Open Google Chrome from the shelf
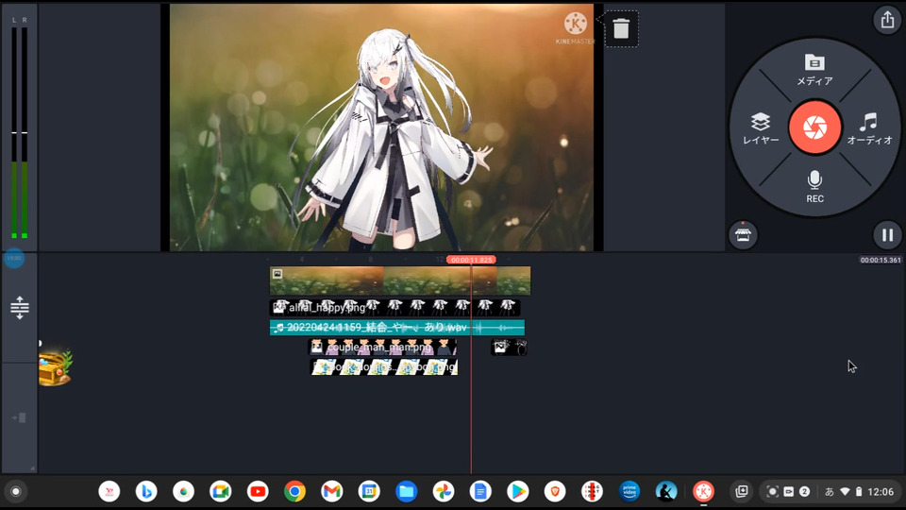 click(294, 491)
